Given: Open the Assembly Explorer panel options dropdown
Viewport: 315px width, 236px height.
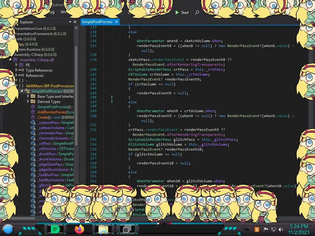Looking at the screenshot, I should 70,22.
